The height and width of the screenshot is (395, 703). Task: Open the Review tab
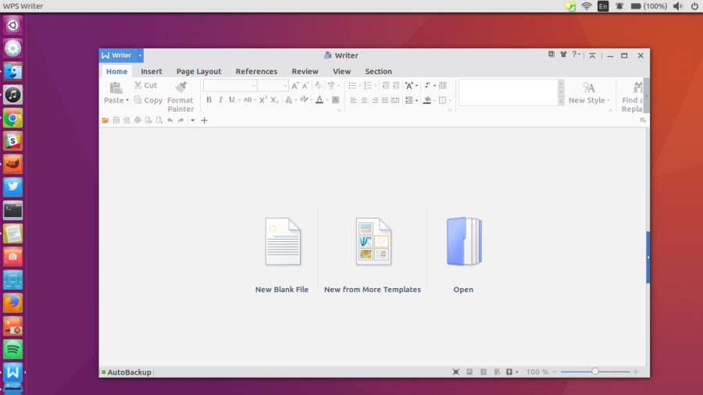[x=305, y=71]
